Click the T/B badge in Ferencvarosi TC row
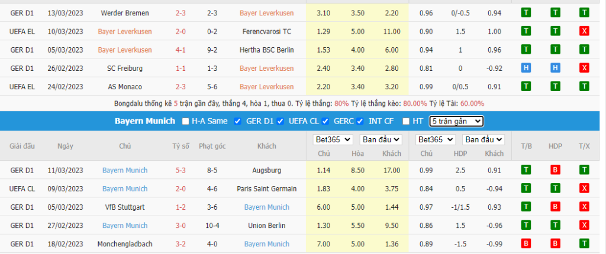Viewport: 606px width, 254px height. tap(526, 31)
